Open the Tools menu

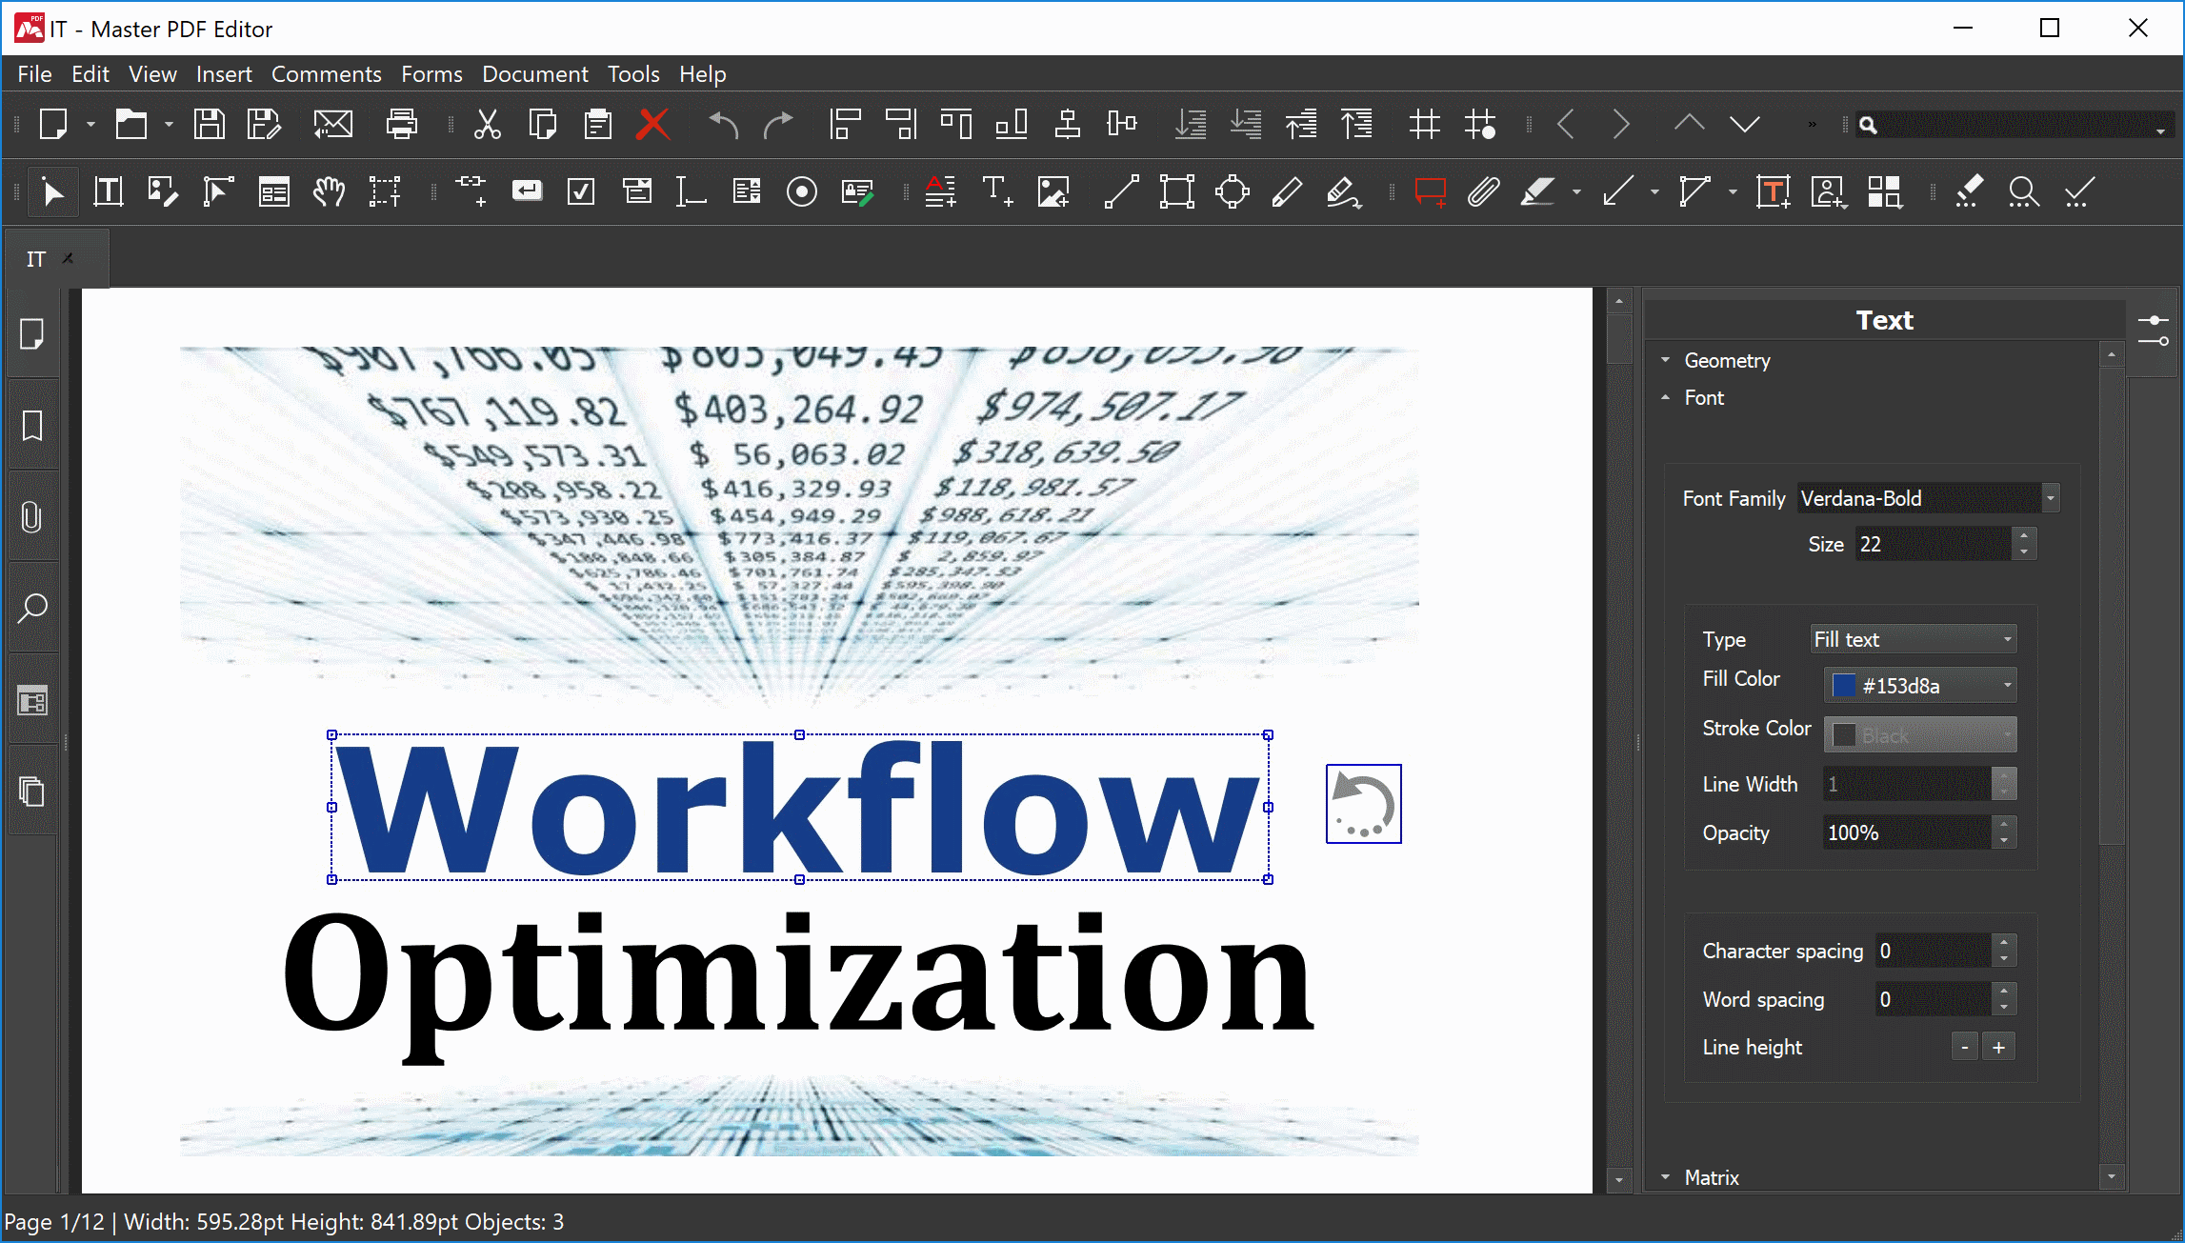(x=634, y=72)
